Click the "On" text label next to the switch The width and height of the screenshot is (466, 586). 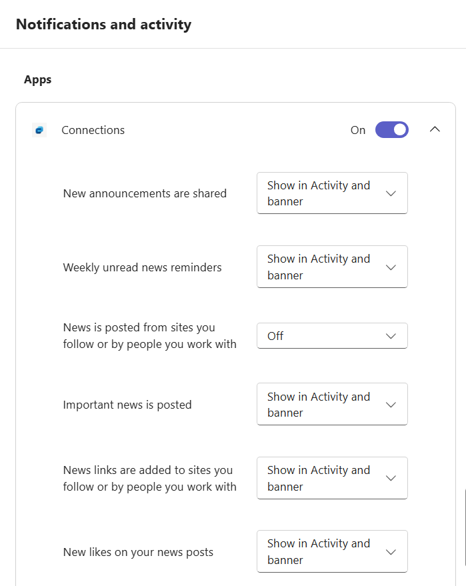358,130
